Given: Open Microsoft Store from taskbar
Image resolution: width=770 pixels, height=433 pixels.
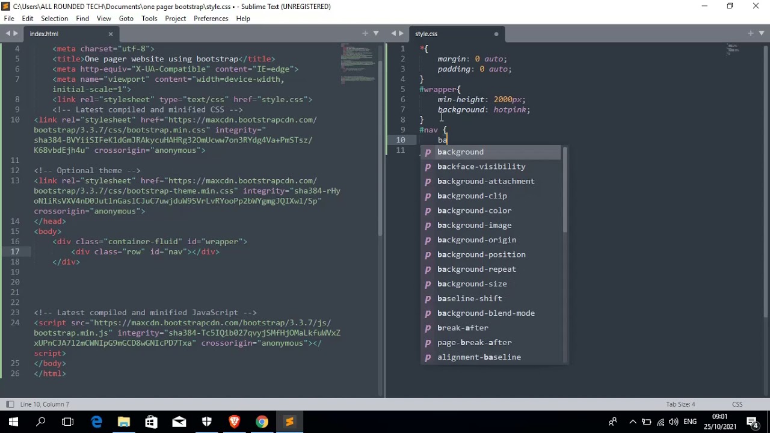Looking at the screenshot, I should pos(151,422).
